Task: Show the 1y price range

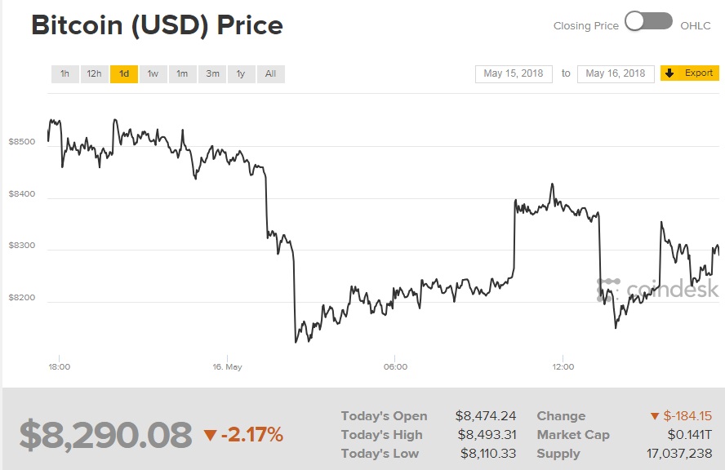Action: point(241,74)
